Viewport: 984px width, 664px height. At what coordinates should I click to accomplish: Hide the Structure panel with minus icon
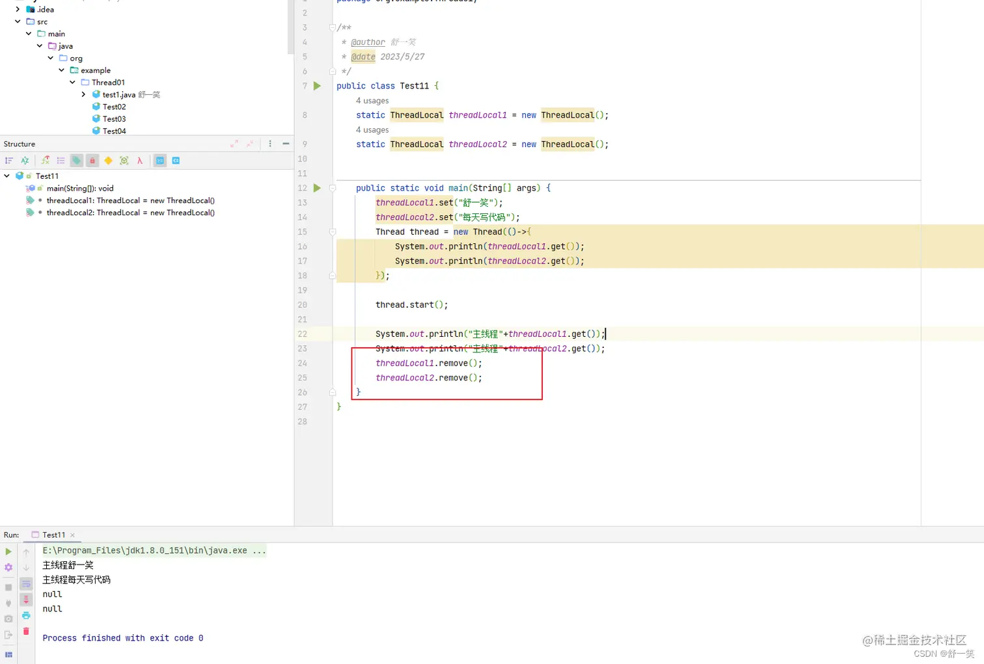(x=286, y=144)
